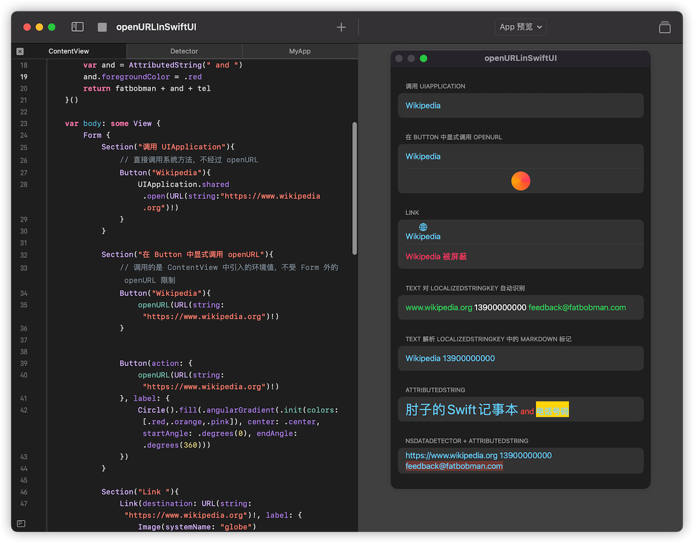Toggle the sidebar panel icon
This screenshot has height=543, width=694.
pos(77,27)
